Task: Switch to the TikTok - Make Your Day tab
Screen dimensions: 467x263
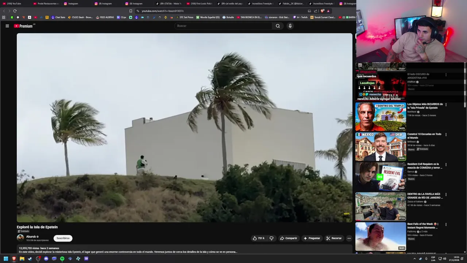Action: click(x=168, y=4)
